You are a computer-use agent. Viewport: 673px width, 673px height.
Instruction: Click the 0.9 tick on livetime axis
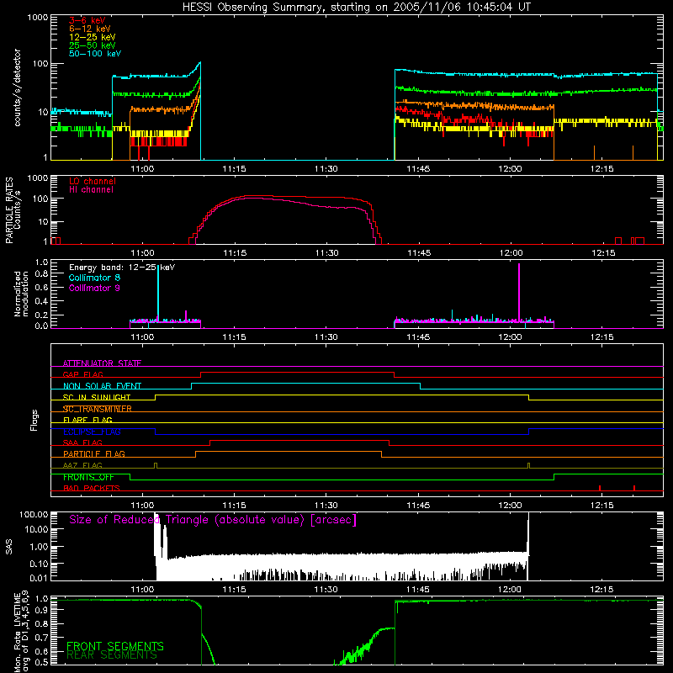click(x=41, y=610)
